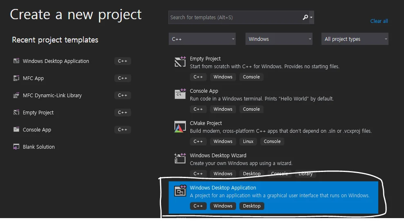This screenshot has height=223, width=404.
Task: Select Windows Desktop Application in recent templates
Action: [x=56, y=61]
